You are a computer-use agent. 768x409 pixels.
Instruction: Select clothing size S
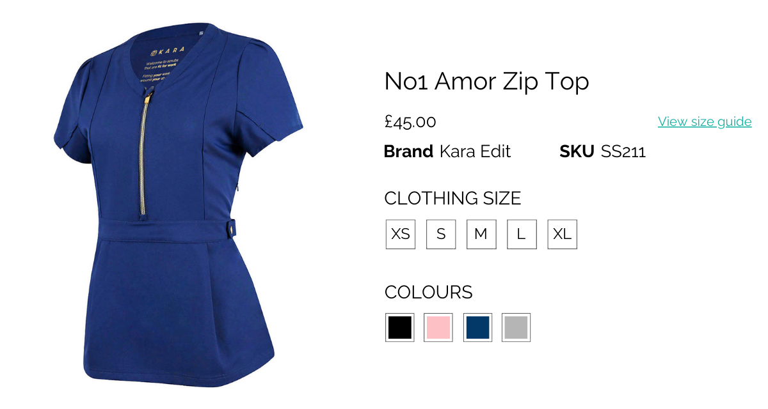tap(441, 234)
